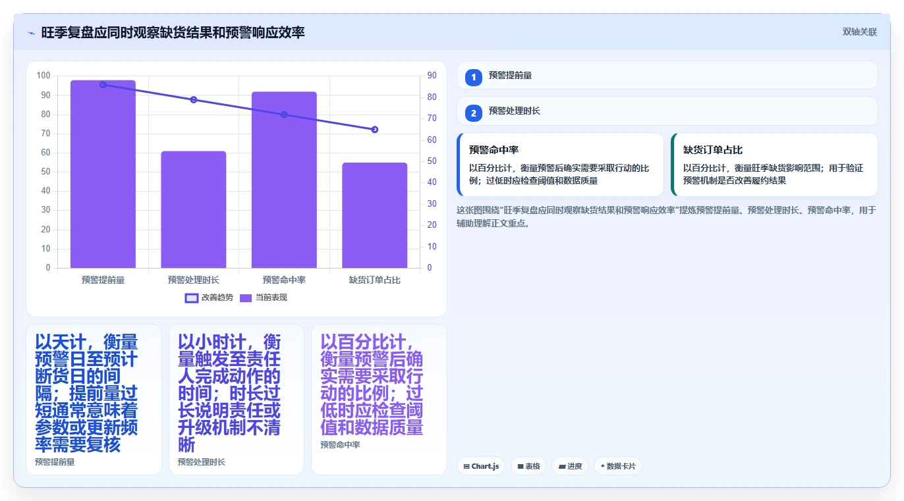This screenshot has width=904, height=501.
Task: Click the 预警提前量 caption under blue card
Action: (55, 462)
